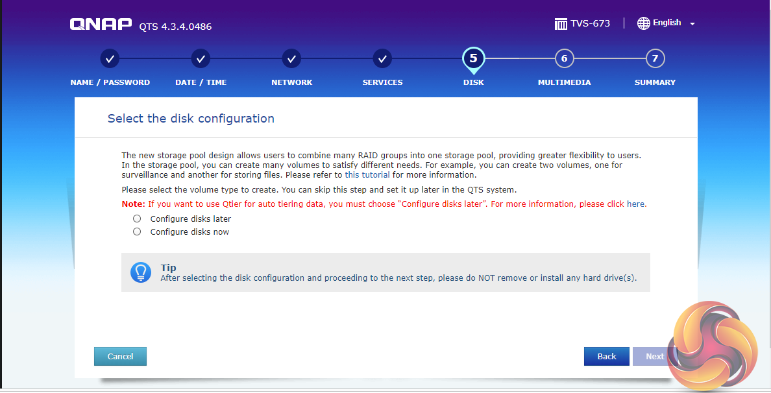This screenshot has width=771, height=393.
Task: Click the Next button
Action: pyautogui.click(x=654, y=357)
